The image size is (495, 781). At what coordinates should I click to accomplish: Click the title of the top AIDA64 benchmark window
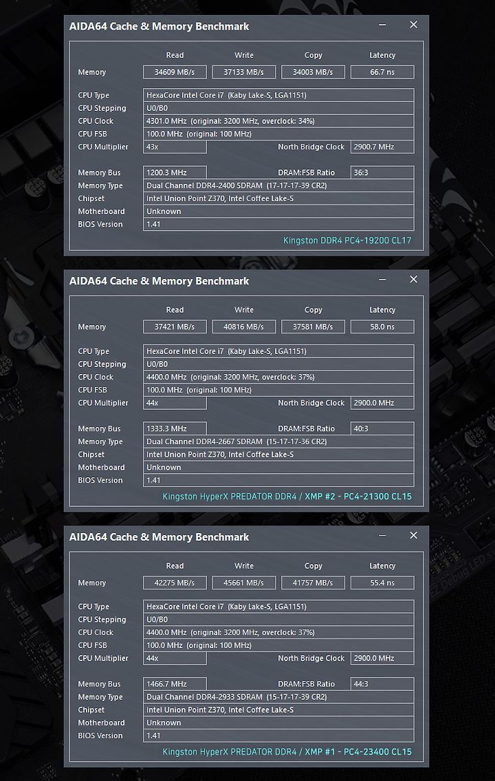159,26
